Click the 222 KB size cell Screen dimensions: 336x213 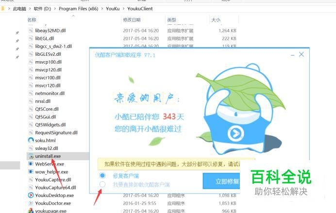(x=229, y=38)
